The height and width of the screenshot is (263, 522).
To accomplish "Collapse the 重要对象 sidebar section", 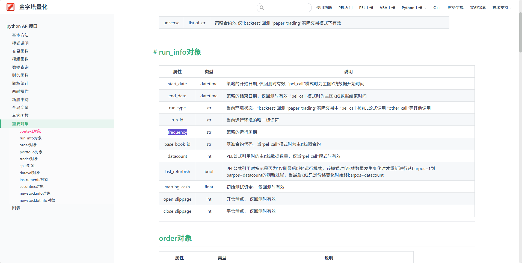I will point(20,124).
